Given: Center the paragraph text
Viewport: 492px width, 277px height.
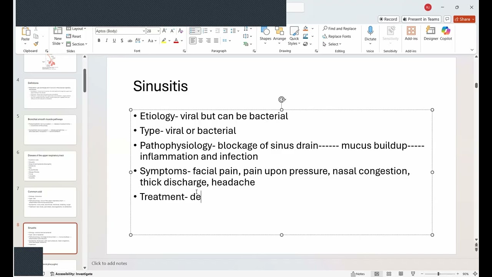Looking at the screenshot, I should (x=200, y=40).
